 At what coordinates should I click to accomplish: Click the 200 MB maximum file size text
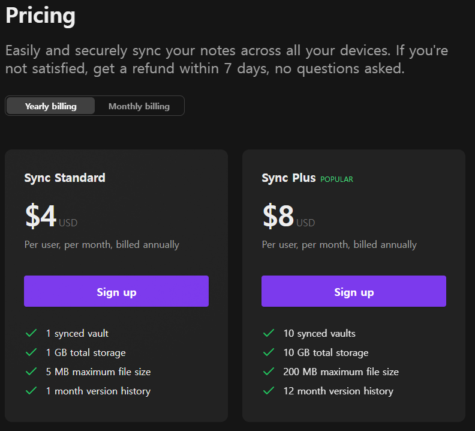point(341,372)
